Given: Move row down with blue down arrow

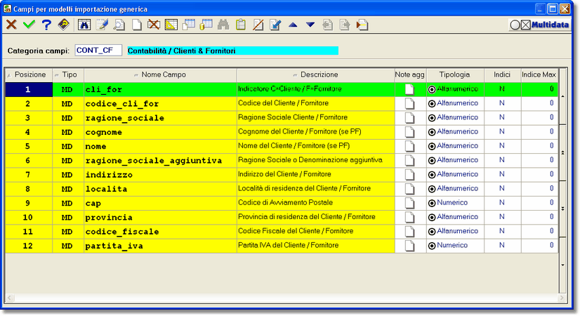Looking at the screenshot, I should (x=310, y=25).
